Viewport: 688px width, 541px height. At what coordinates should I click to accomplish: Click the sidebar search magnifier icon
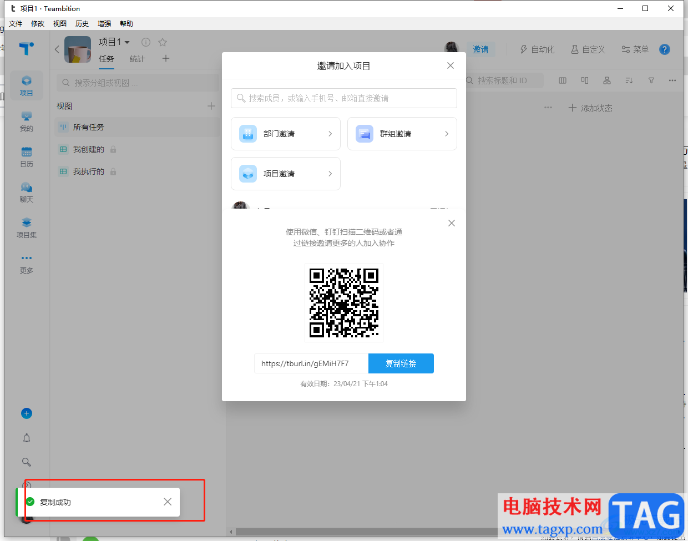27,462
